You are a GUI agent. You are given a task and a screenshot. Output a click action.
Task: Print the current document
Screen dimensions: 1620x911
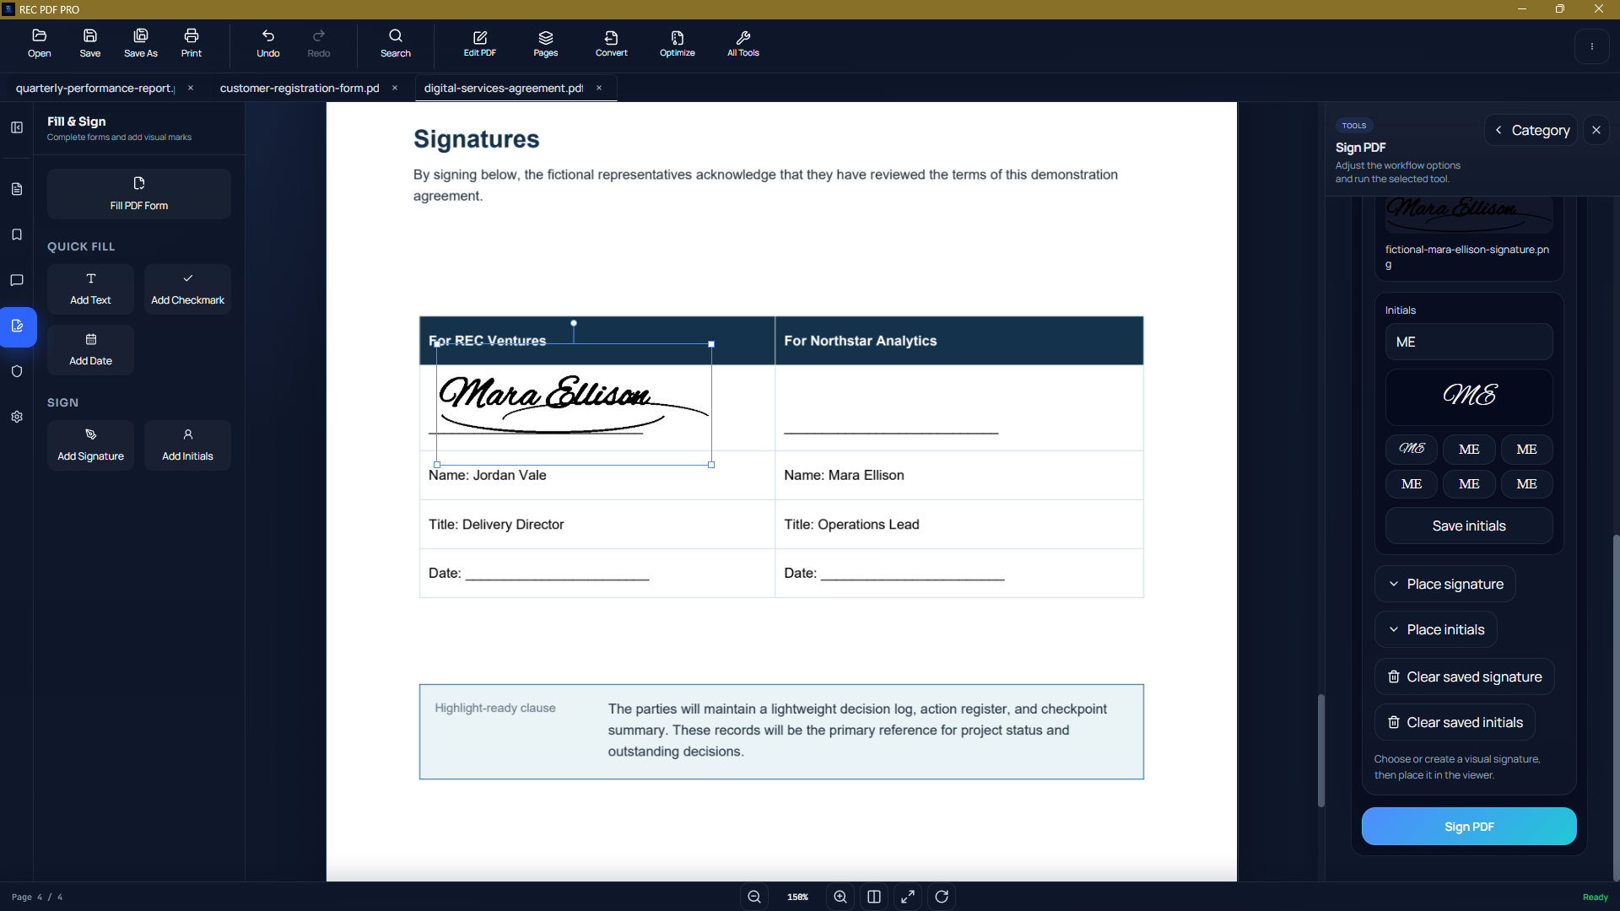(x=192, y=44)
